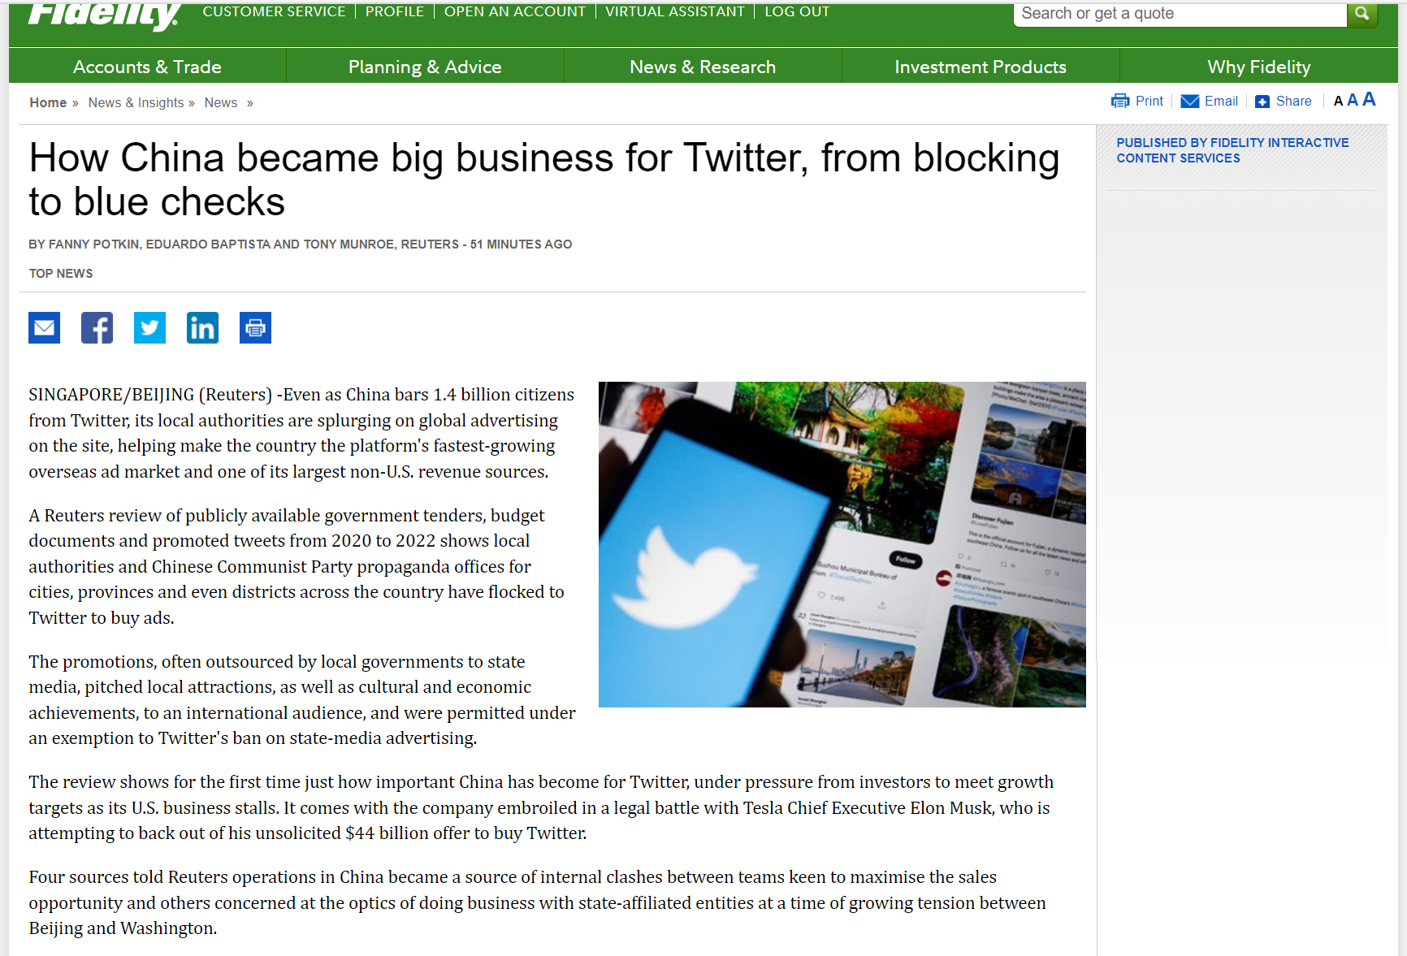Select the smallest text size A

1338,102
